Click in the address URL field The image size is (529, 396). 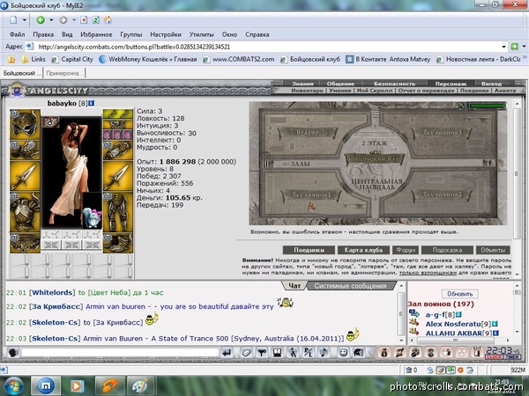point(266,47)
